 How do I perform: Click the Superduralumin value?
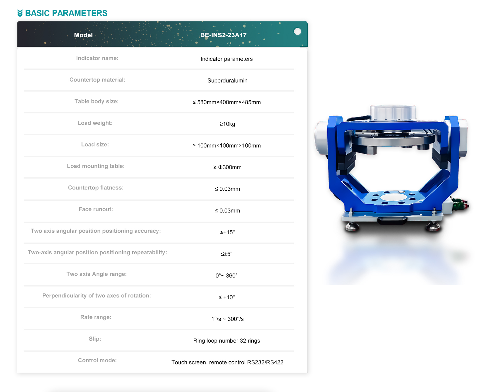(227, 81)
